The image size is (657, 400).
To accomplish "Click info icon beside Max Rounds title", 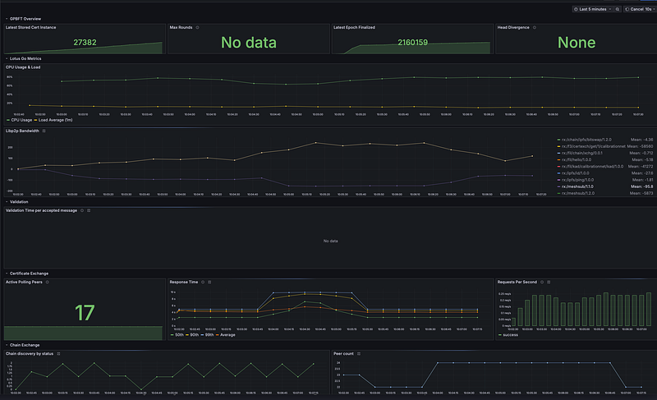I will pos(200,27).
